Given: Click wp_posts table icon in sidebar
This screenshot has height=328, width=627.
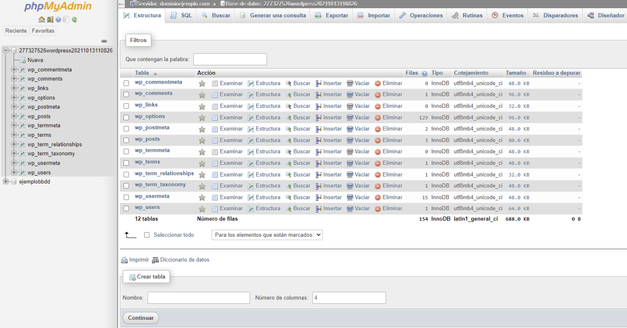Looking at the screenshot, I should [x=23, y=116].
